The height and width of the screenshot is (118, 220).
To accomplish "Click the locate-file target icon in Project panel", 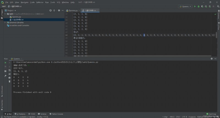I will click(51, 10).
